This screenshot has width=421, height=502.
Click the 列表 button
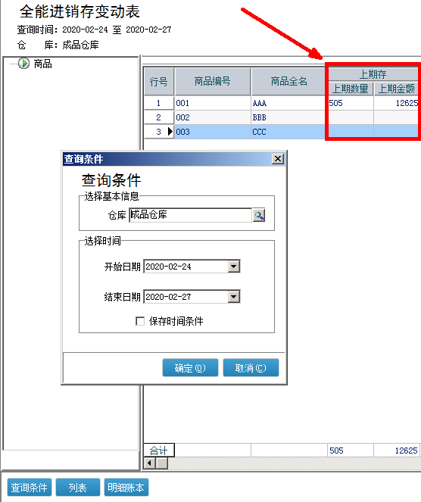78,488
